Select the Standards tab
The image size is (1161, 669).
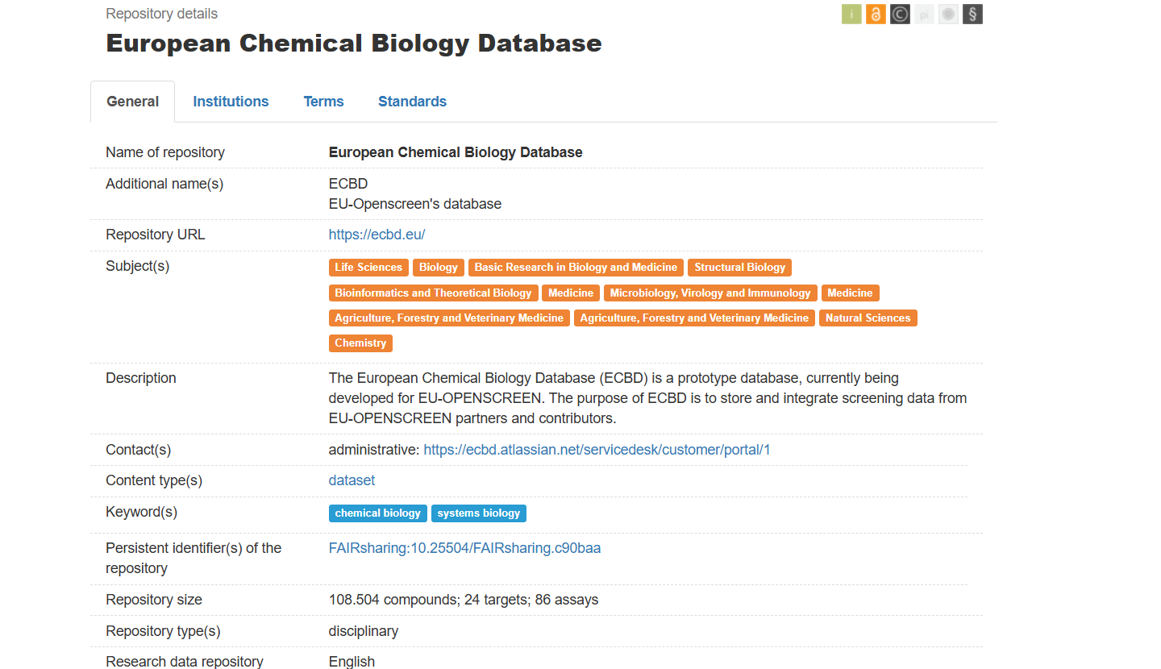coord(412,101)
